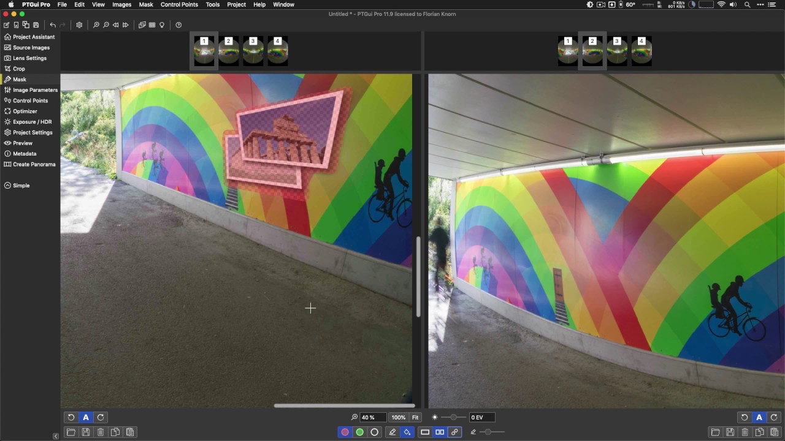Switch to dual pane view

point(440,432)
